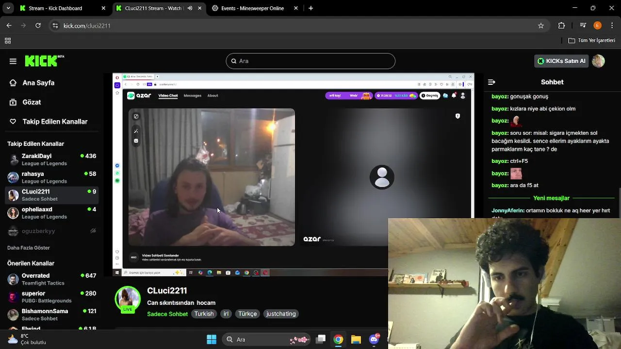Open the Chrome media controls
This screenshot has height=349, width=621.
[584, 26]
